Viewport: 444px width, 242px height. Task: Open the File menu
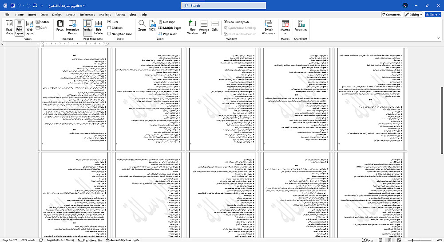coord(7,15)
